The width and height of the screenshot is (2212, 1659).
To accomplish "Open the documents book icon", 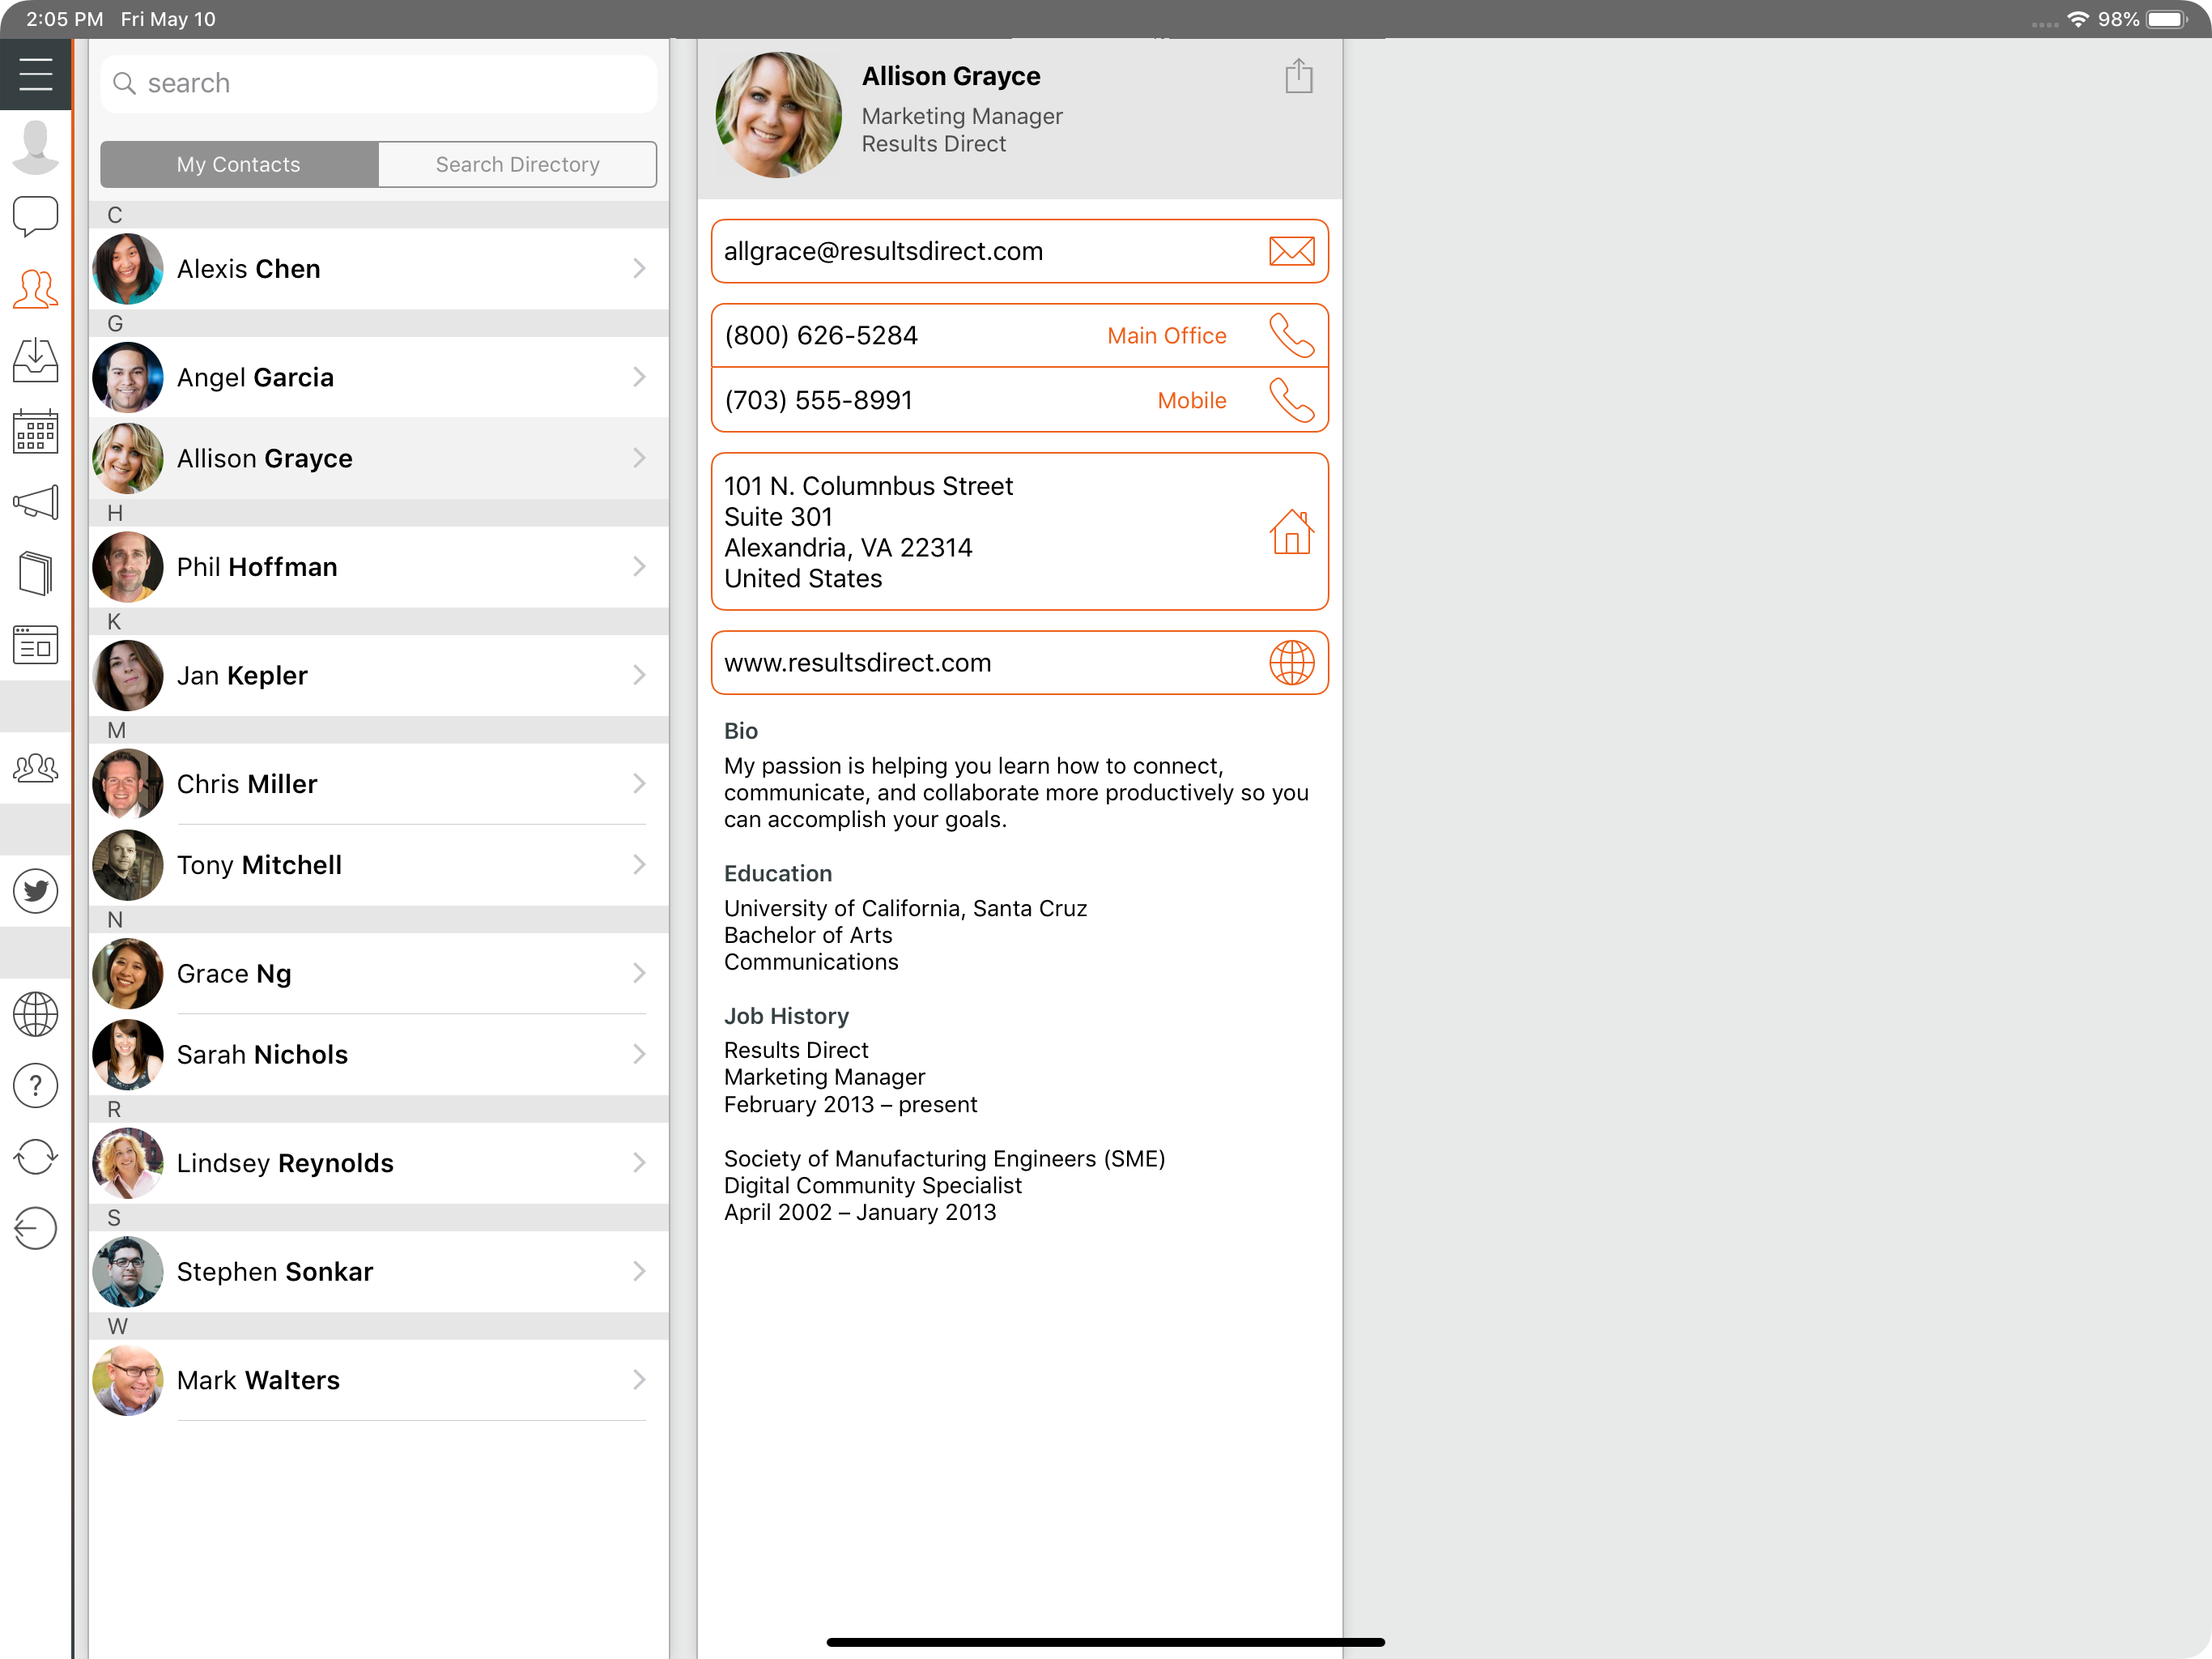I will [35, 574].
